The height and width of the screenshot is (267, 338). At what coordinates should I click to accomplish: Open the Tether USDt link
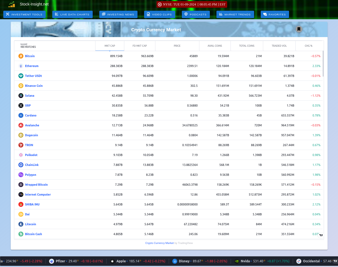point(33,76)
